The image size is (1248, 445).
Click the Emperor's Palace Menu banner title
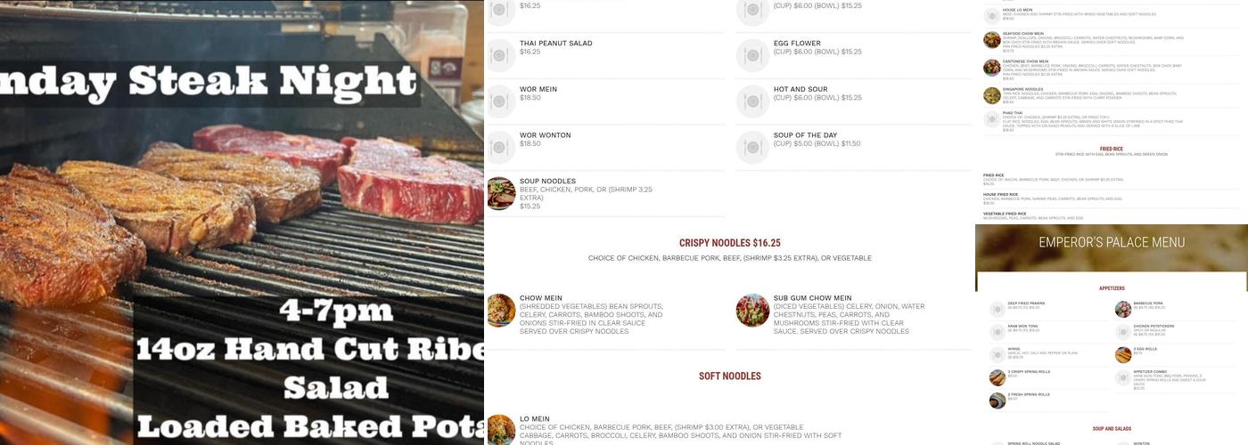coord(1112,242)
